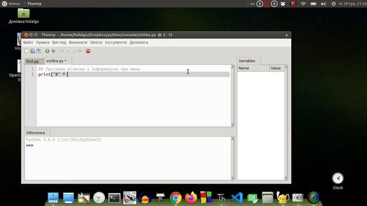This screenshot has height=206, width=367.
Task: Open the Меню button in top panel
Action: tap(11, 4)
